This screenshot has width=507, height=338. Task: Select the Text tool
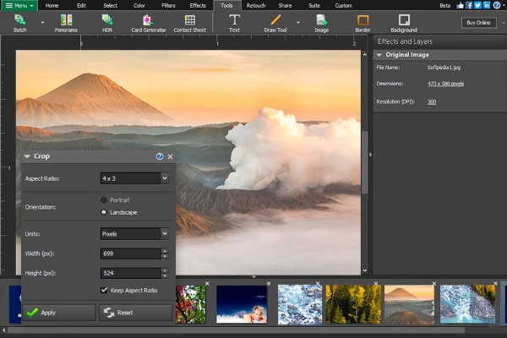(234, 22)
